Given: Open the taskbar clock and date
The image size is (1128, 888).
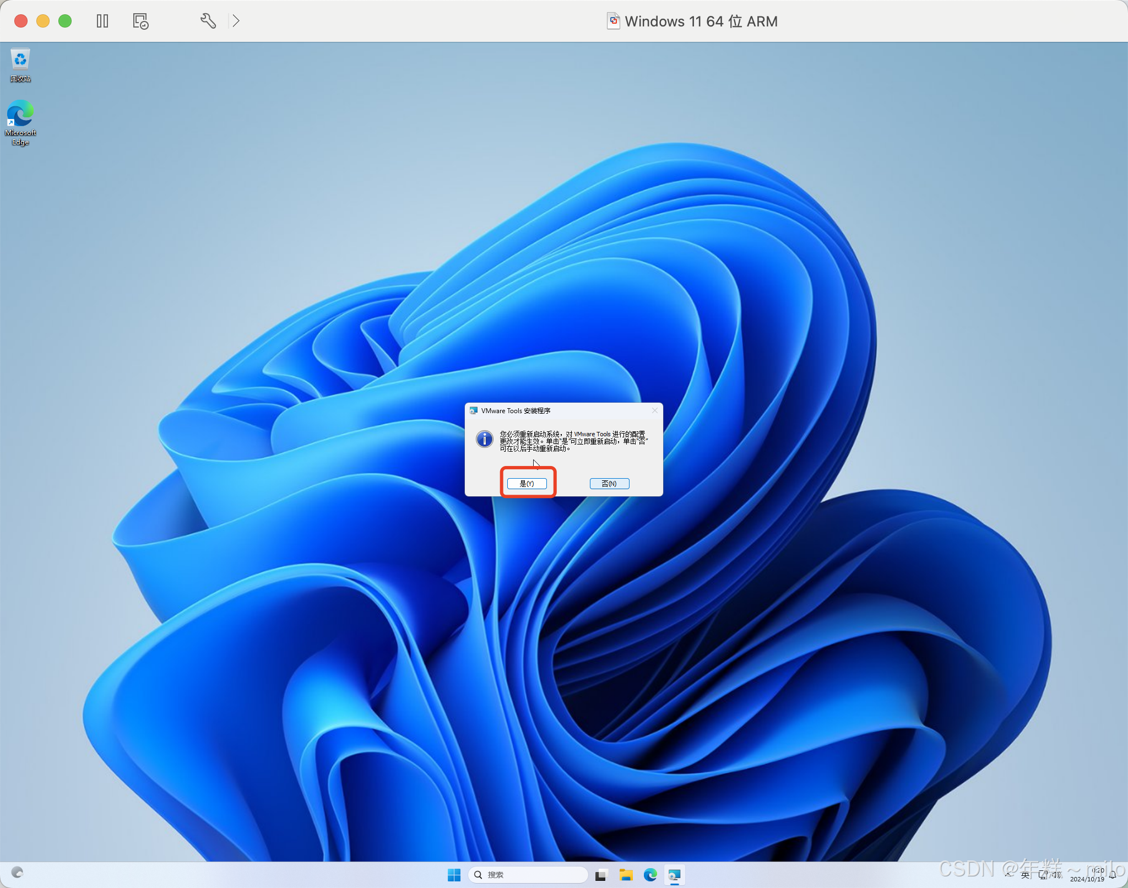Looking at the screenshot, I should click(1088, 875).
